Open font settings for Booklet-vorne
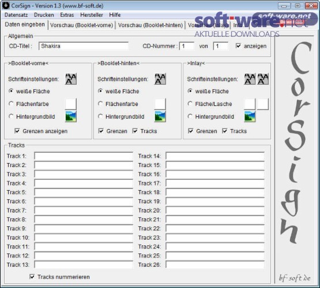320x288 pixels. 71,79
